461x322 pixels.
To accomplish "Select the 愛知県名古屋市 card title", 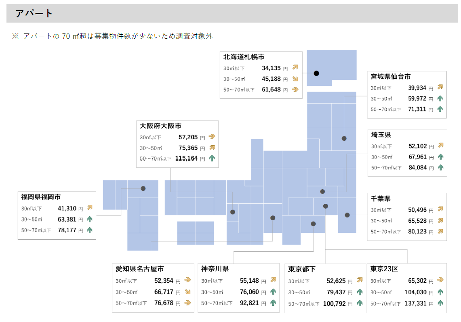I will [x=140, y=269].
